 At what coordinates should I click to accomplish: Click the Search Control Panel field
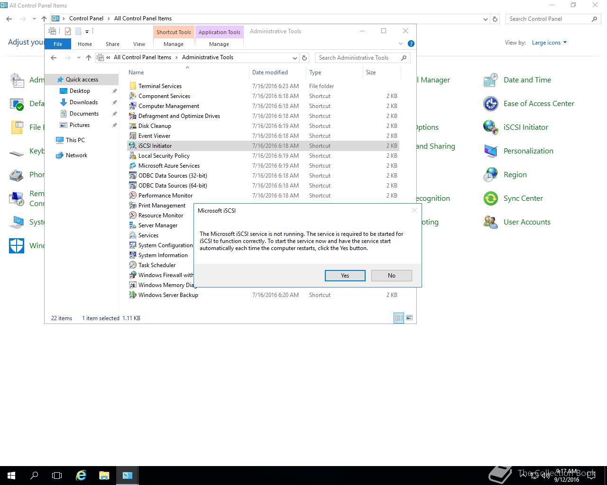553,19
